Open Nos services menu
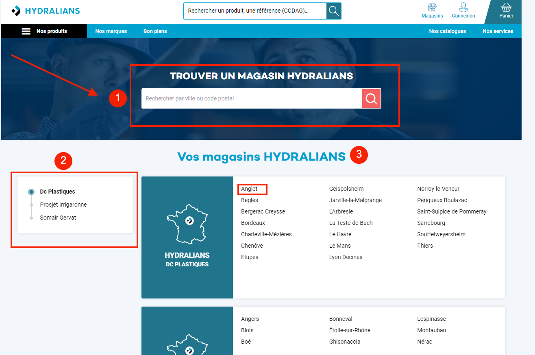This screenshot has width=535, height=355. pyautogui.click(x=498, y=31)
